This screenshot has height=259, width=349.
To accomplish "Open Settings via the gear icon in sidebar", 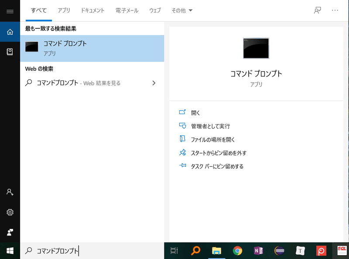I will pyautogui.click(x=9, y=212).
